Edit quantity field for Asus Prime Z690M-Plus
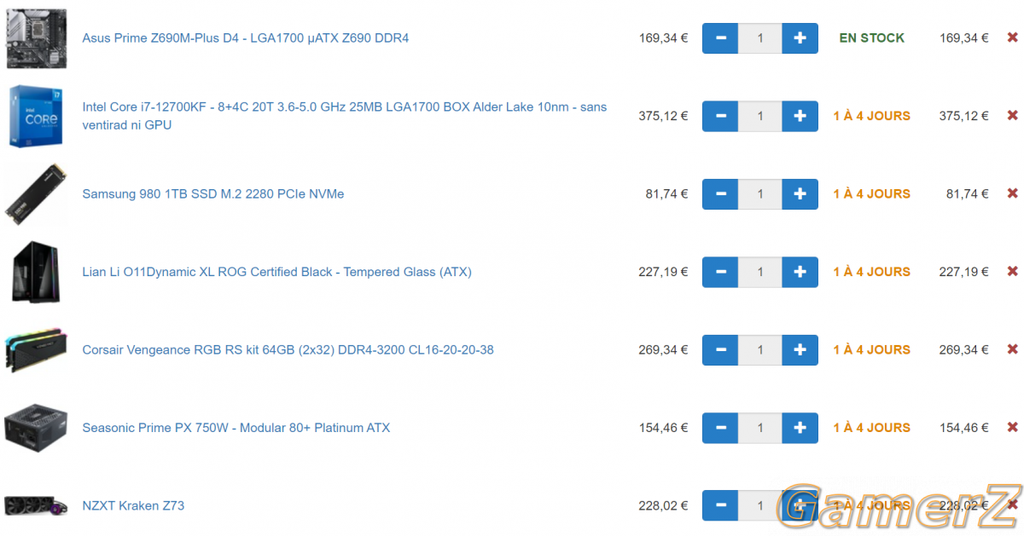The image size is (1024, 536). (x=760, y=38)
